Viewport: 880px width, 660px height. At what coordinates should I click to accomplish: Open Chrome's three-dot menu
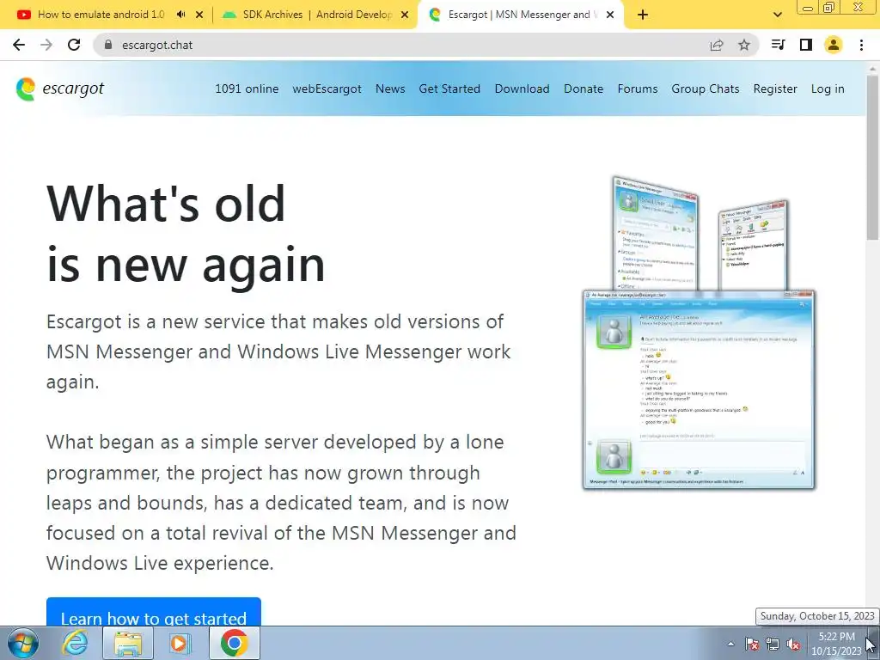[861, 45]
